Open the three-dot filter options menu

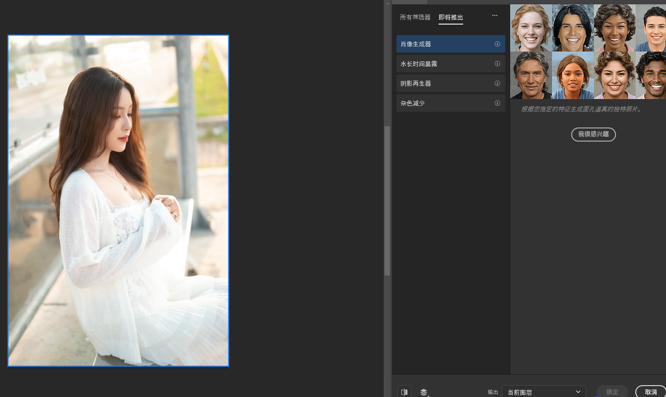(495, 16)
